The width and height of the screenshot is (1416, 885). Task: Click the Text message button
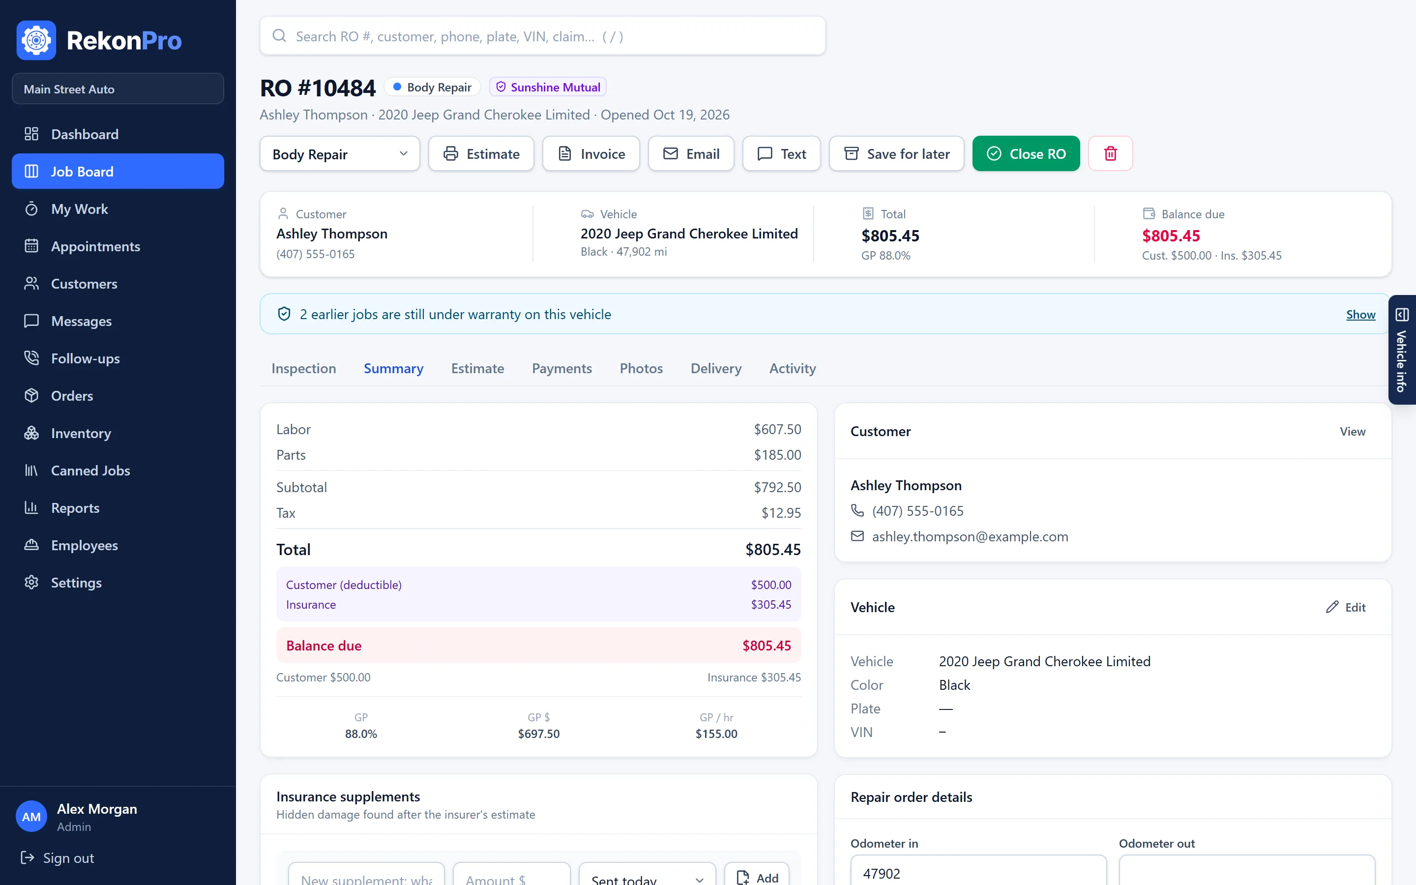[782, 153]
